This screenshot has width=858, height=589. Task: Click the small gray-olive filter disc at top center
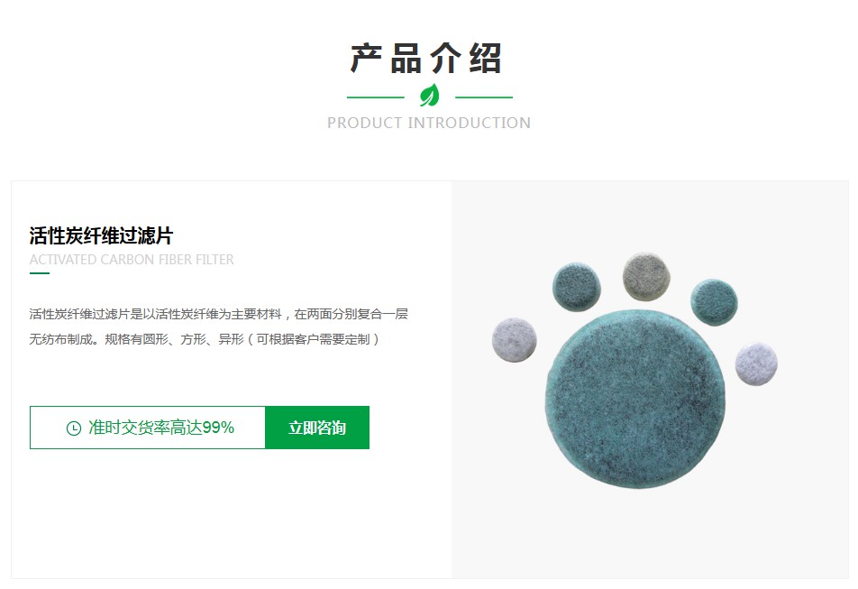tap(646, 276)
